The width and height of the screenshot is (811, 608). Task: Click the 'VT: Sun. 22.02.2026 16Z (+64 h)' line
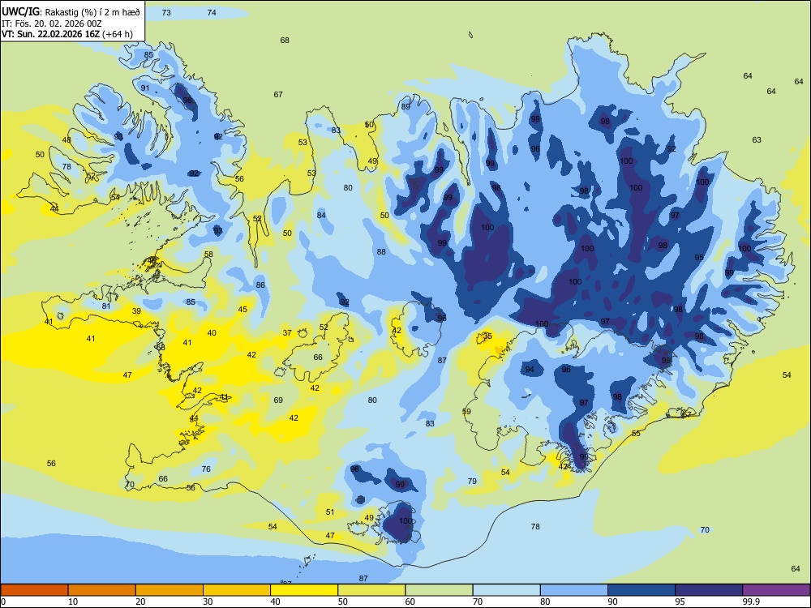(x=67, y=34)
